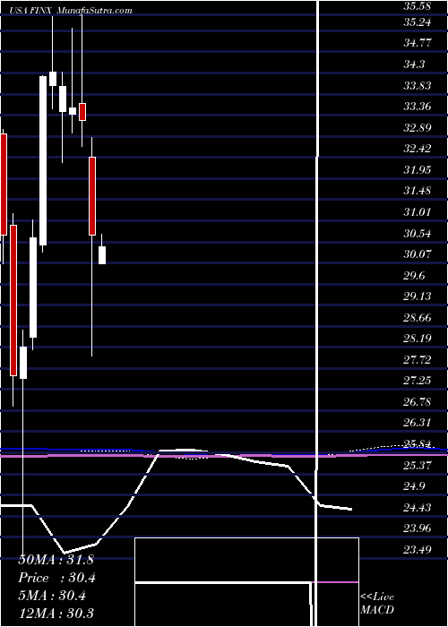Click the small red candlestick near 33.36
The width and height of the screenshot is (448, 627).
(82, 112)
